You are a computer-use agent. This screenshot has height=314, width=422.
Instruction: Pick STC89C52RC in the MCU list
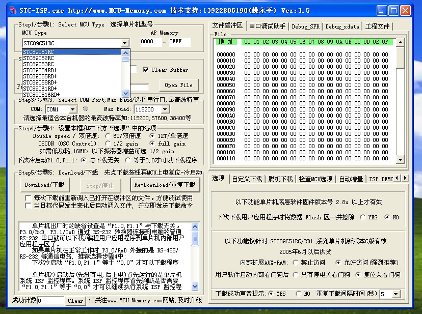[71, 58]
